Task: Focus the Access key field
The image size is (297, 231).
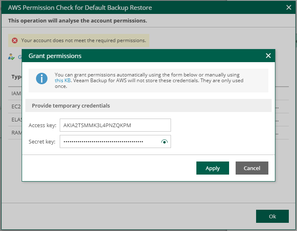Action: (x=115, y=125)
